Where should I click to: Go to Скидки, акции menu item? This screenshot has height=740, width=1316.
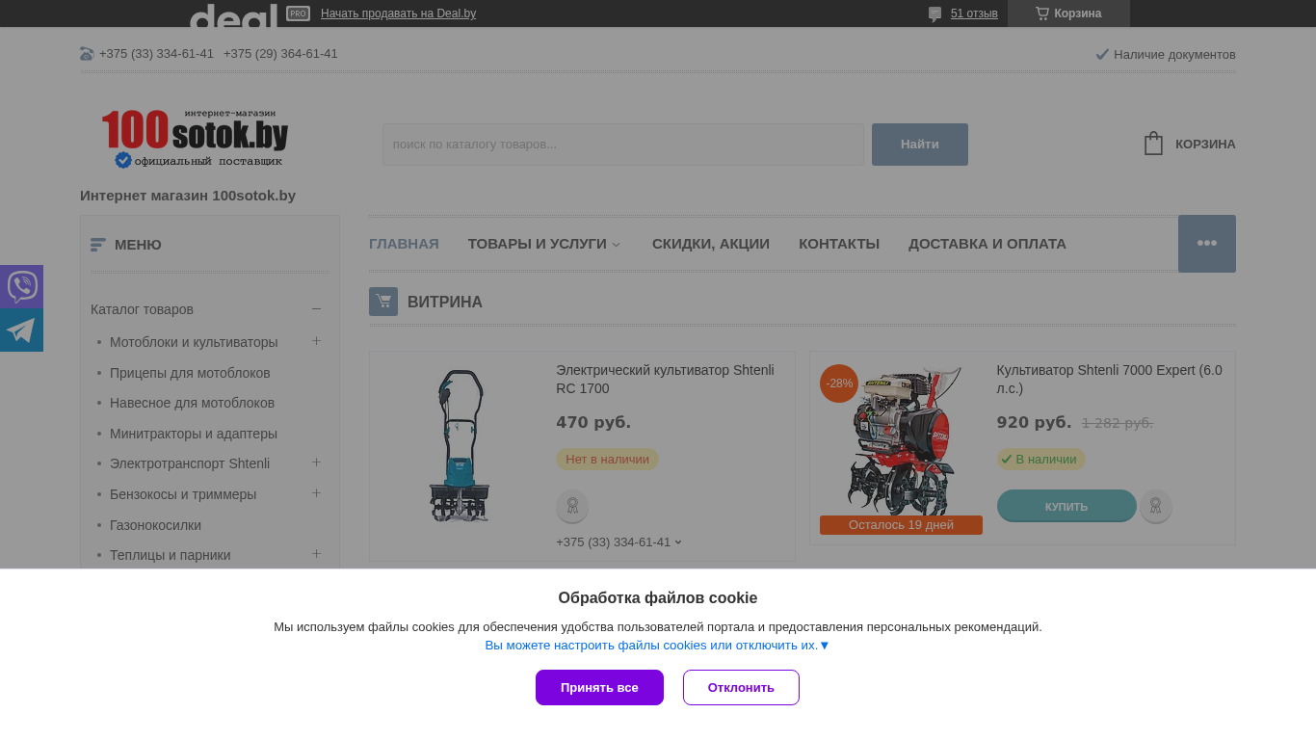click(711, 244)
